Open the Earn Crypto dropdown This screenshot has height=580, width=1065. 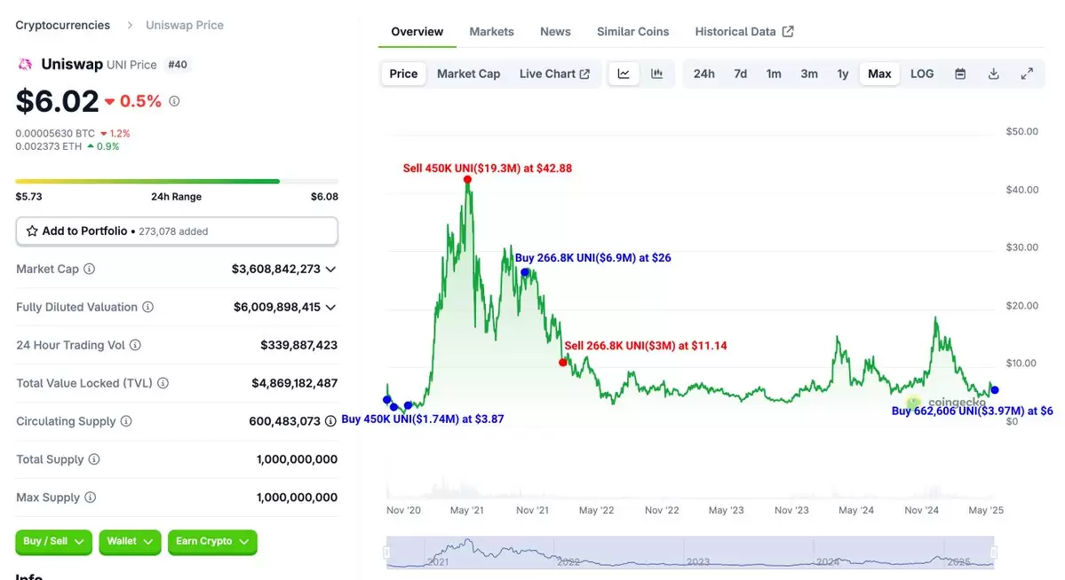coord(212,541)
